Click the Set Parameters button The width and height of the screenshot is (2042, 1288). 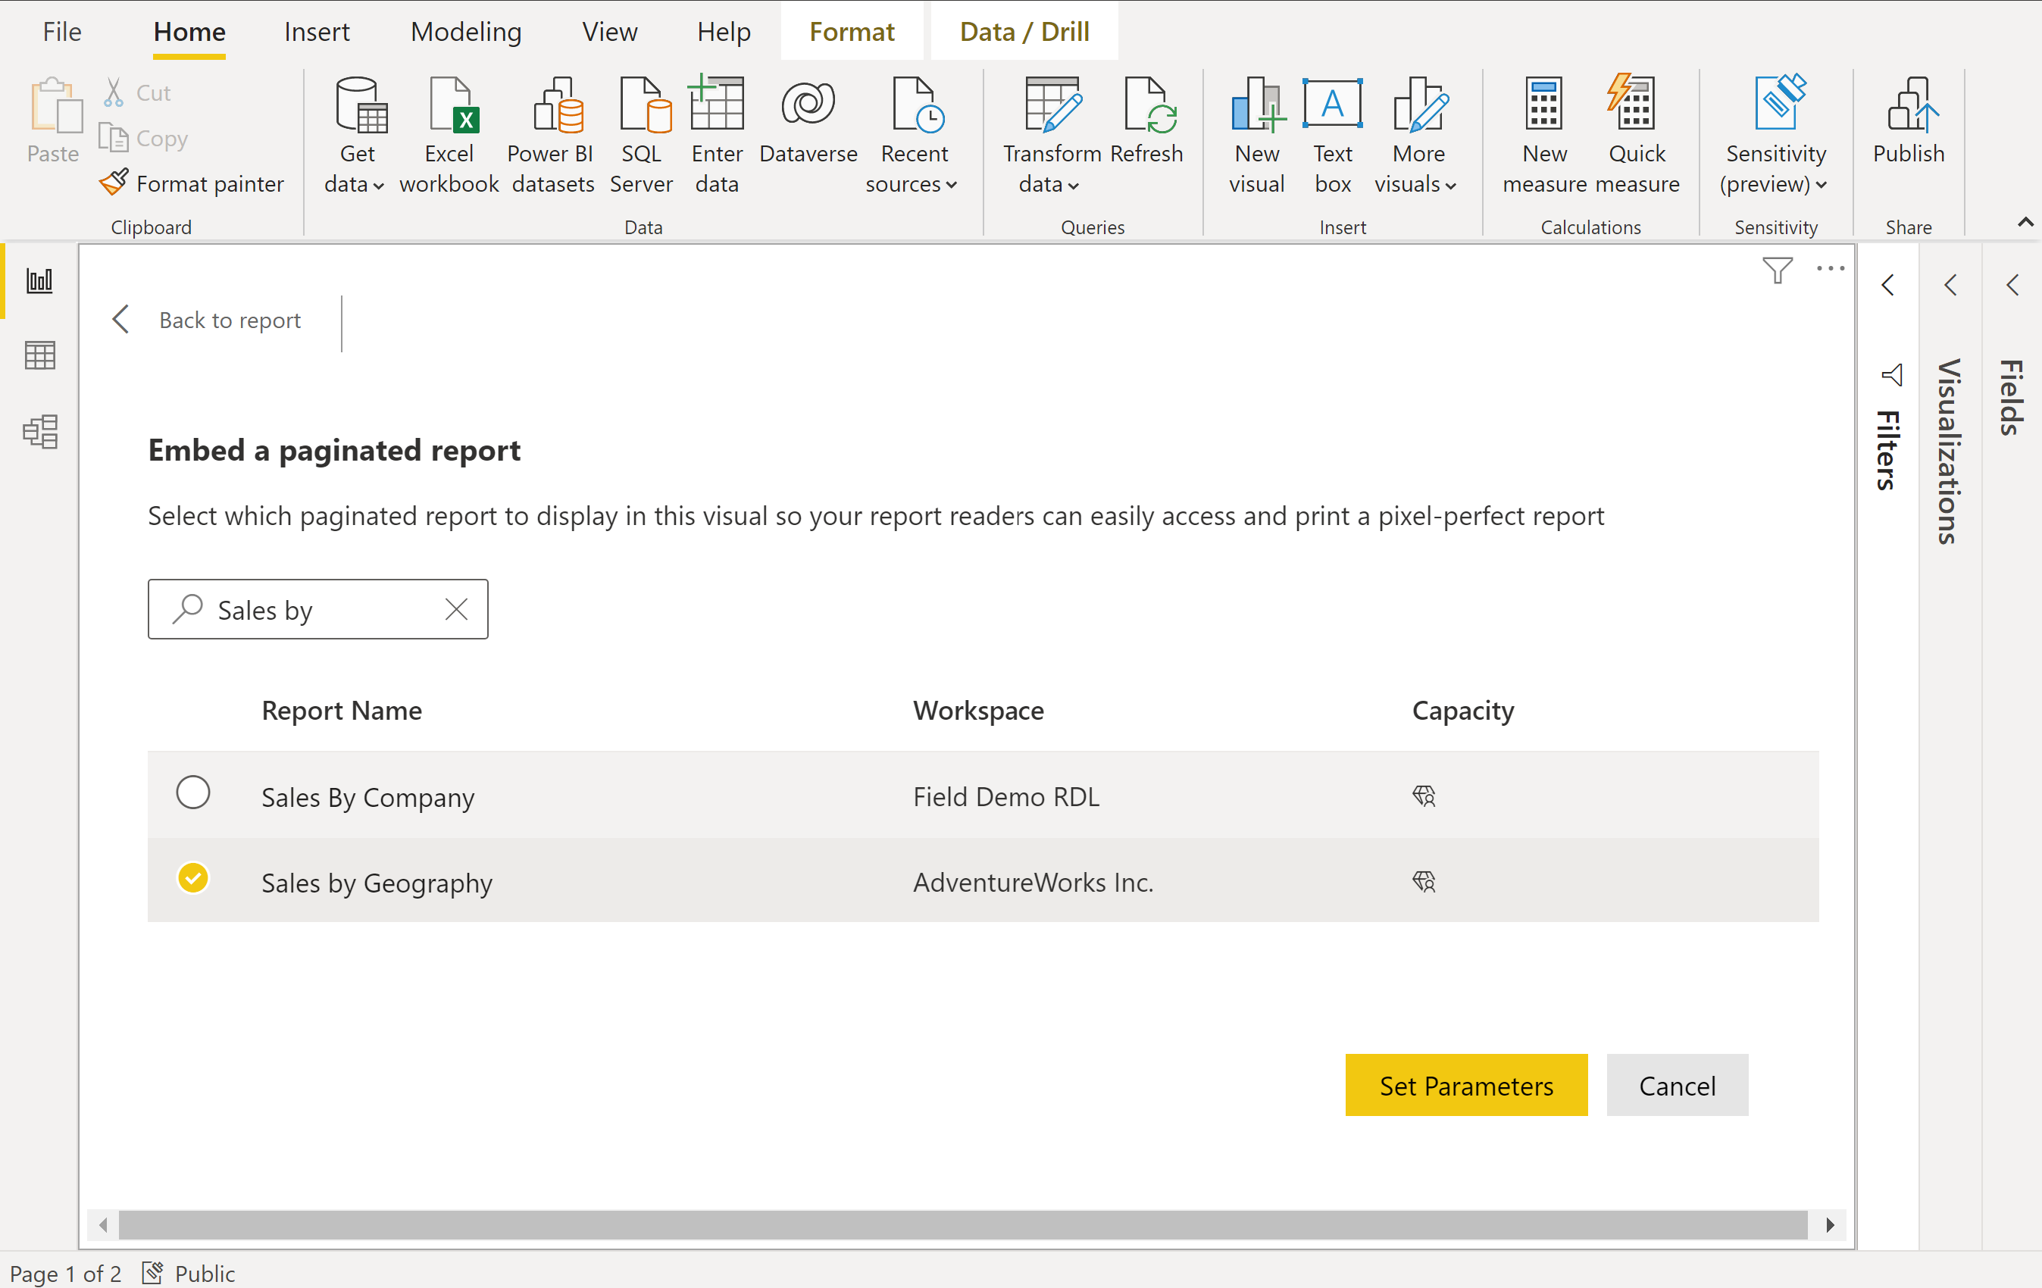point(1466,1085)
